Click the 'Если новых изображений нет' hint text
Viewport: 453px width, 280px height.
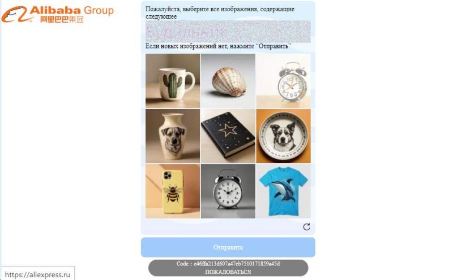[x=218, y=46]
